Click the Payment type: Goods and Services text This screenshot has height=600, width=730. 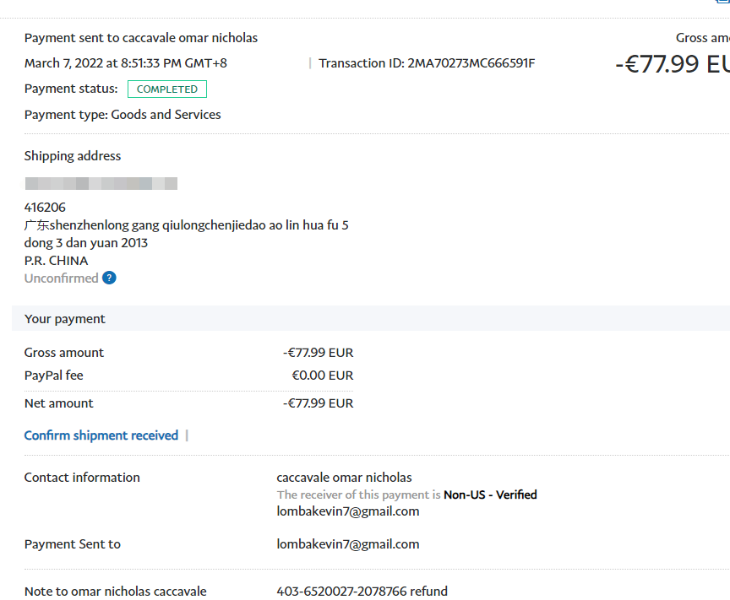[123, 115]
